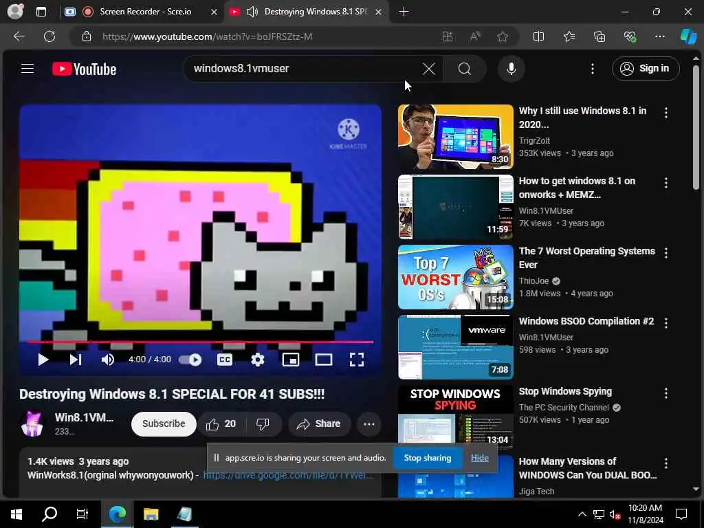Open options for 'Stop Windows Spying'
The width and height of the screenshot is (704, 528).
[x=665, y=393]
